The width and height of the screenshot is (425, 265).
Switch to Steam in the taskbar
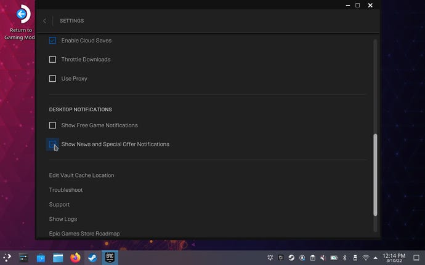92,258
